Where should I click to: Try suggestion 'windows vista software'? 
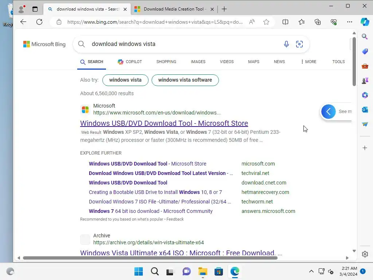(185, 80)
